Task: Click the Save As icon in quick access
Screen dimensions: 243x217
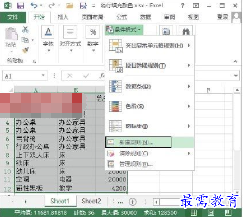Action: coord(83,6)
